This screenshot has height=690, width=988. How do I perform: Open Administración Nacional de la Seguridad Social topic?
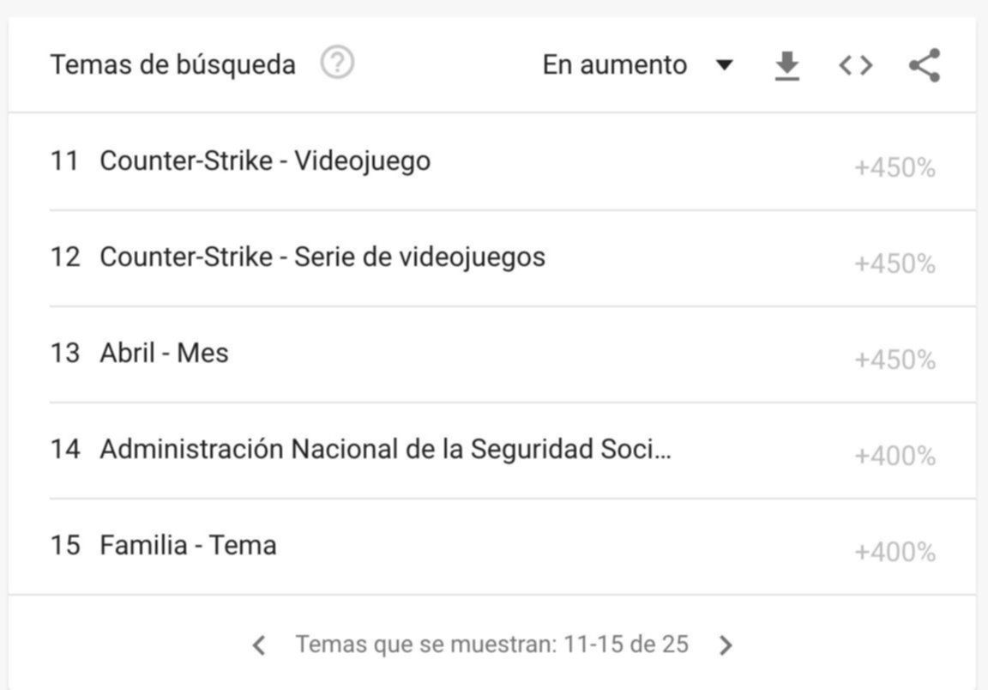coord(385,449)
